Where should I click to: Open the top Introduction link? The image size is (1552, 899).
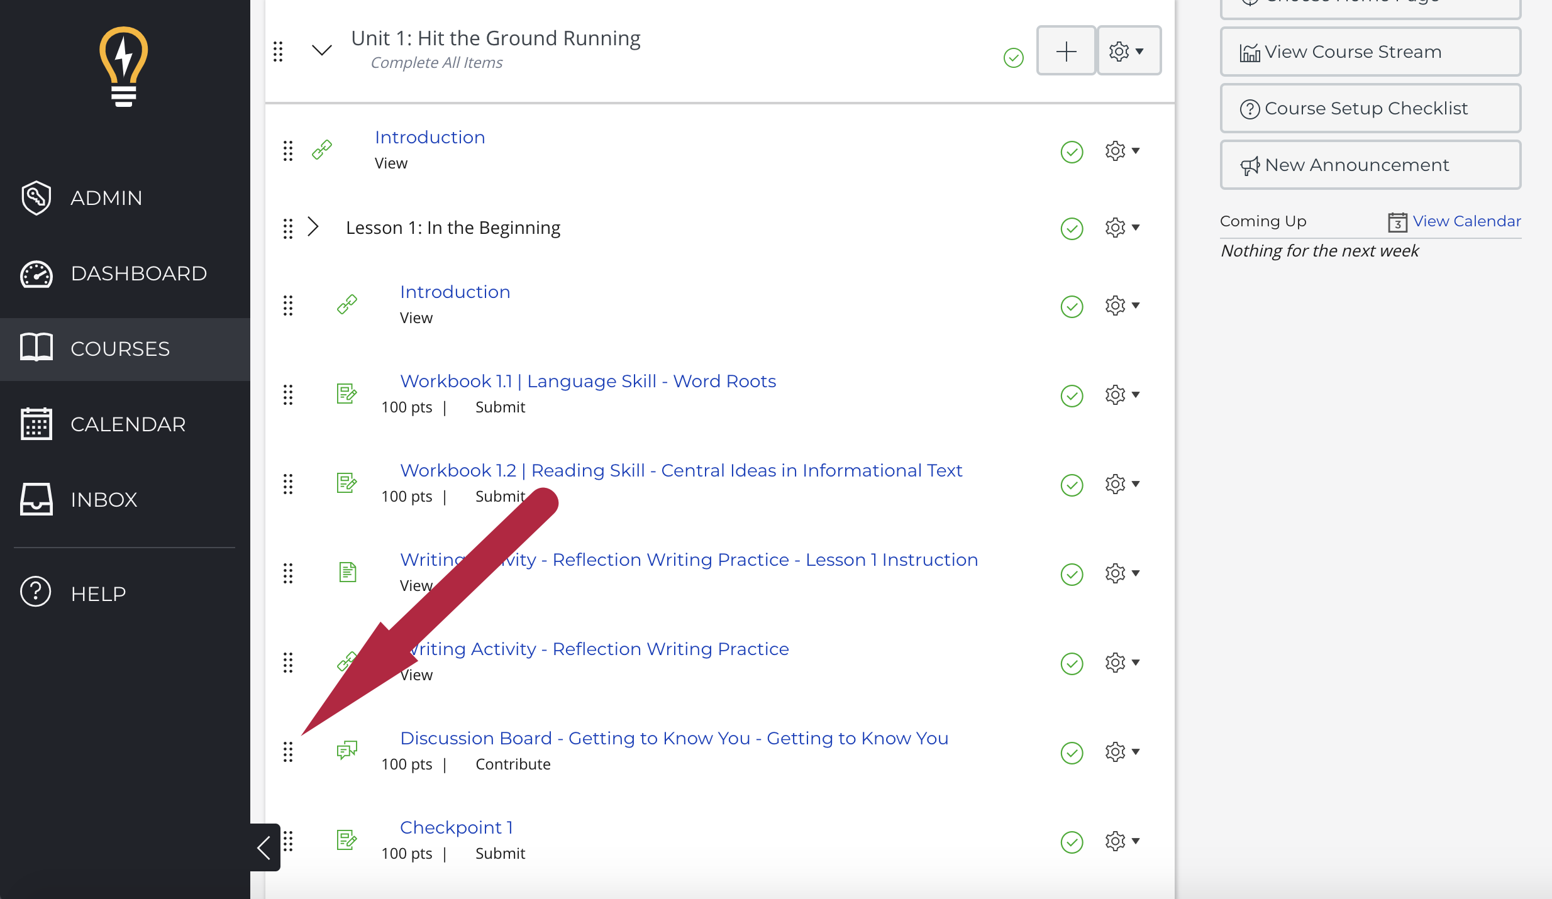(x=430, y=137)
